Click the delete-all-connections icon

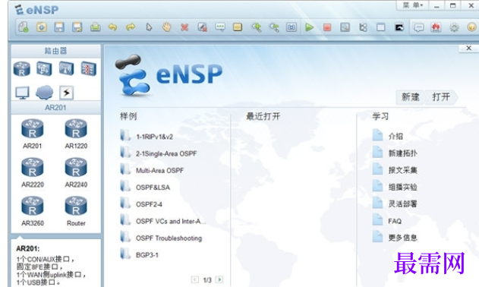point(202,27)
